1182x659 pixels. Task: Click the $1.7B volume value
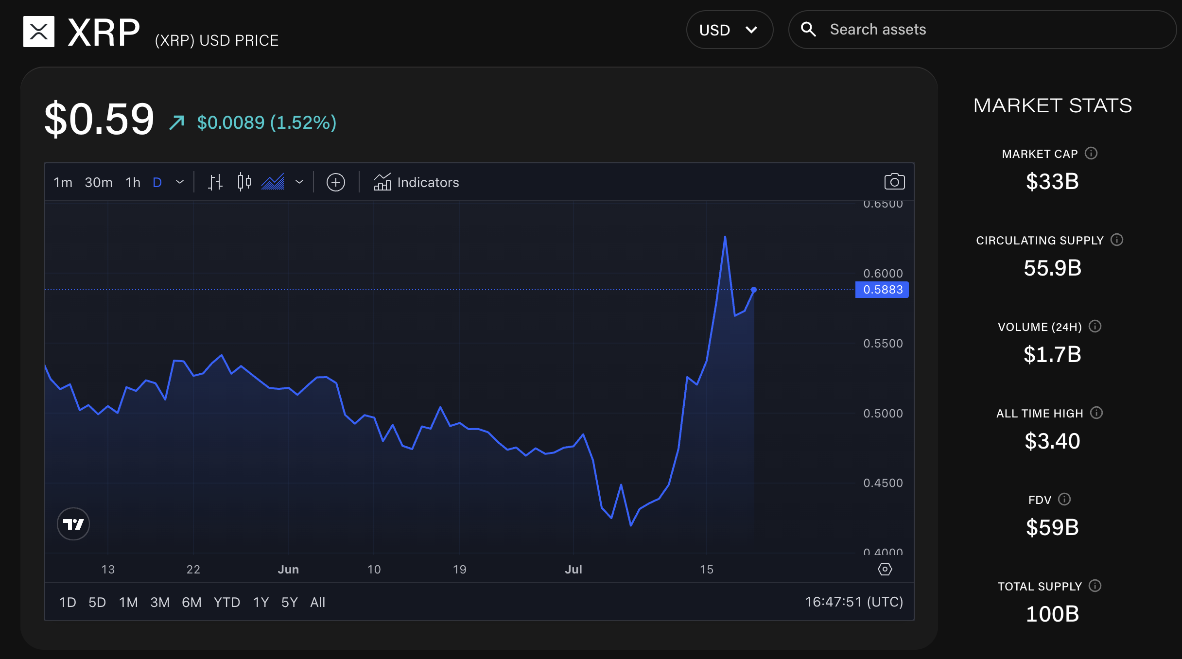click(x=1052, y=355)
